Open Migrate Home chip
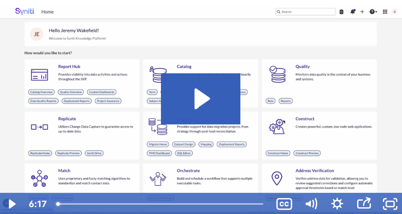The image size is (402, 214). click(158, 144)
